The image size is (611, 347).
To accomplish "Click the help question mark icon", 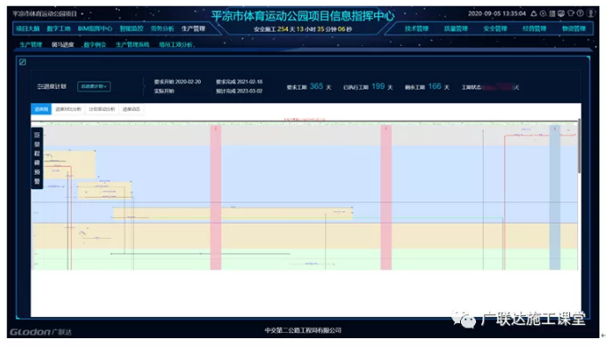I will tap(580, 13).
